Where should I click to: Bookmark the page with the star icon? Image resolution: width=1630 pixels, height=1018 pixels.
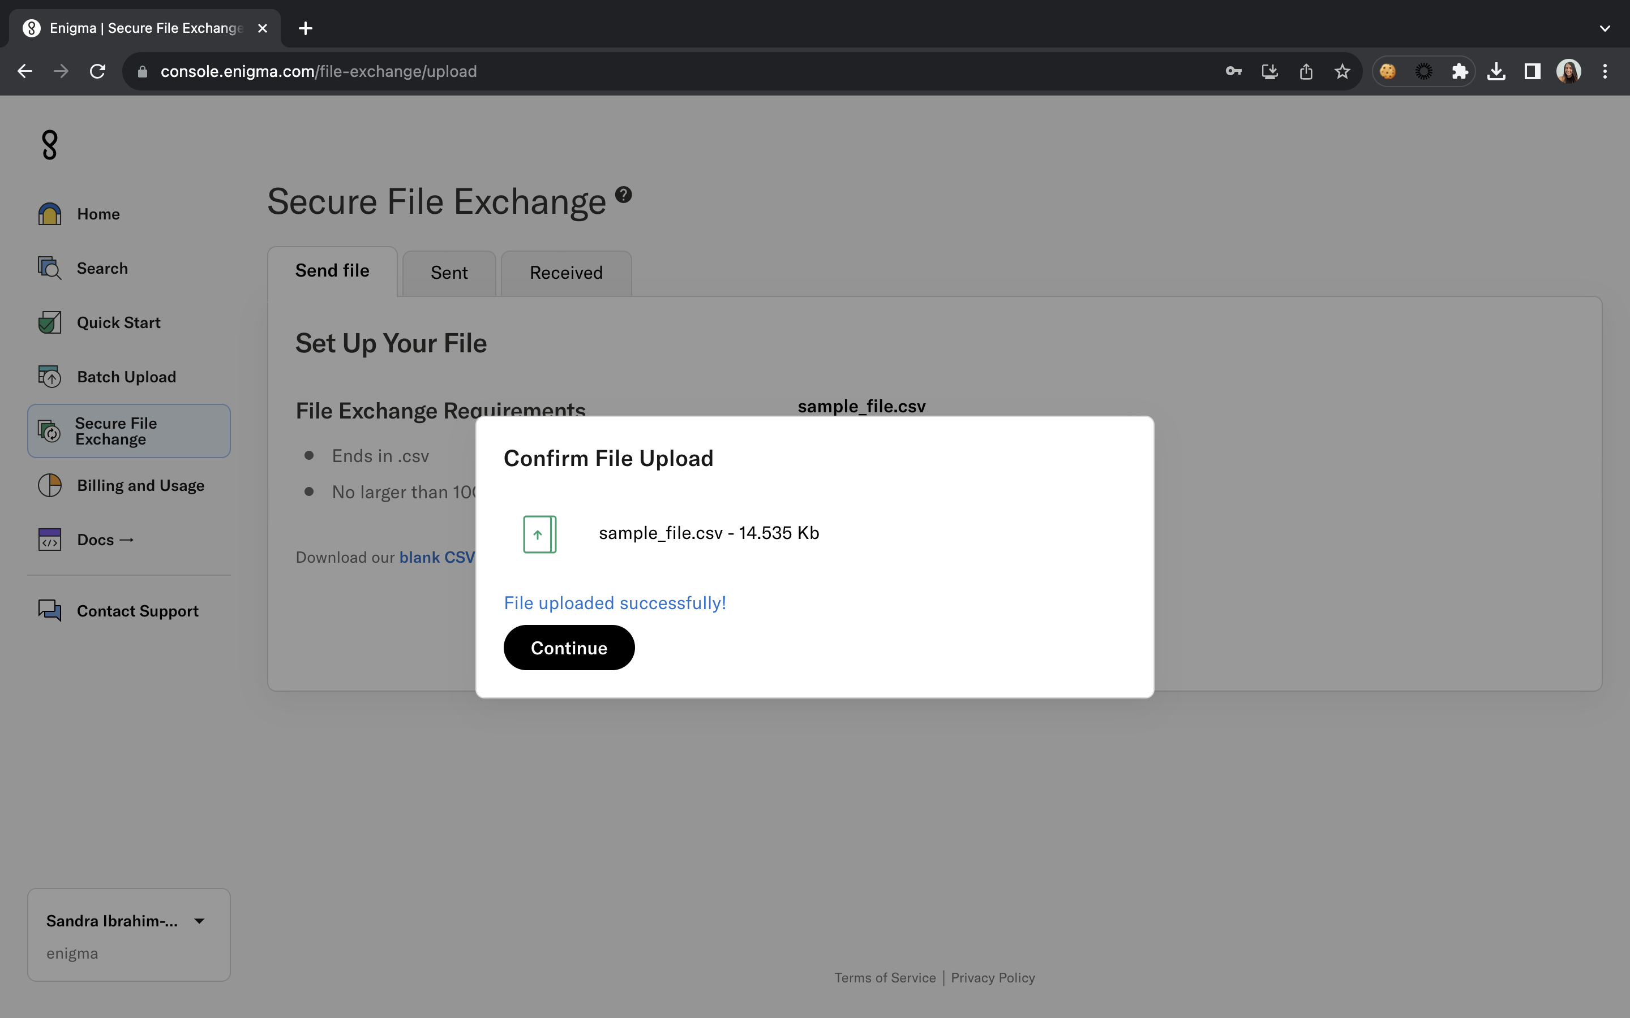1342,71
